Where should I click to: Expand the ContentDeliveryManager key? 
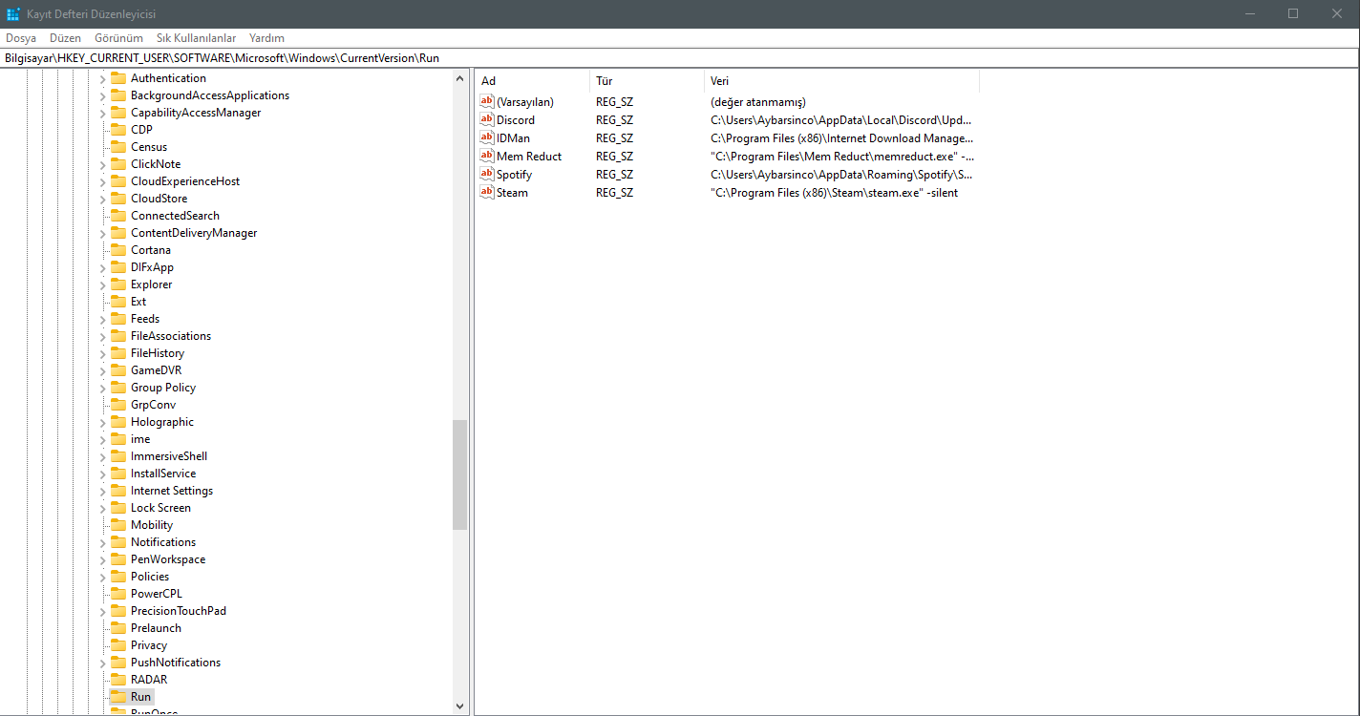coord(103,233)
